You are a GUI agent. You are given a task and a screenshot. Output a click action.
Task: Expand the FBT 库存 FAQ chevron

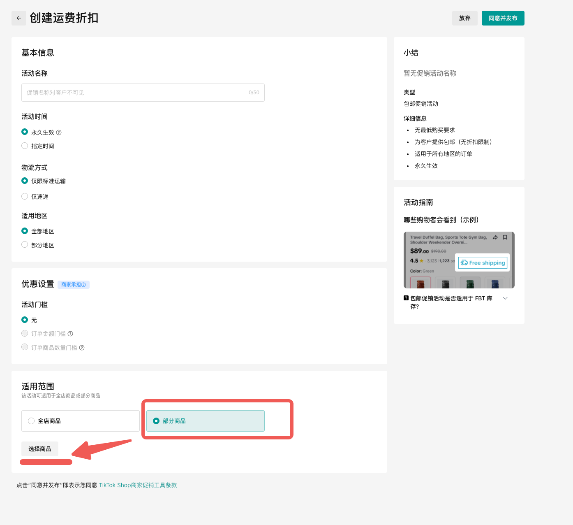(x=505, y=298)
